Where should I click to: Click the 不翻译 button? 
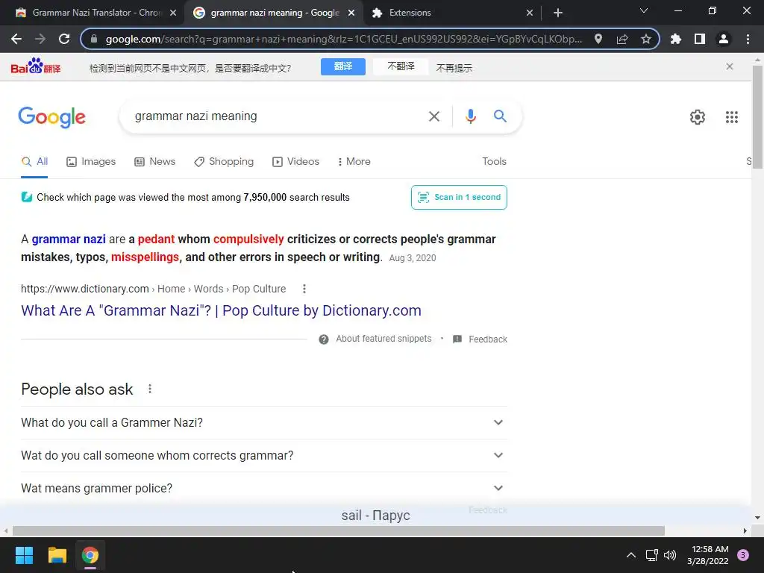[x=401, y=66]
